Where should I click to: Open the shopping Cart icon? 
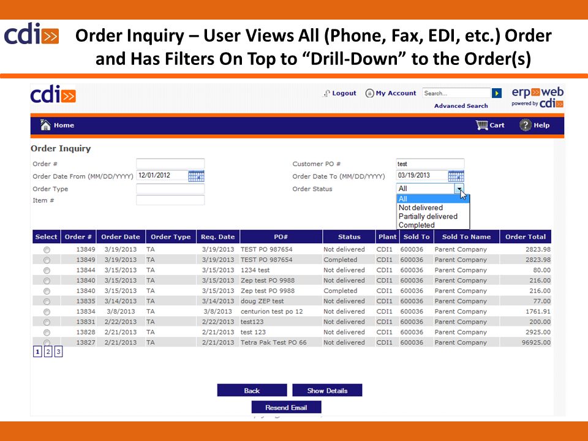pos(481,125)
